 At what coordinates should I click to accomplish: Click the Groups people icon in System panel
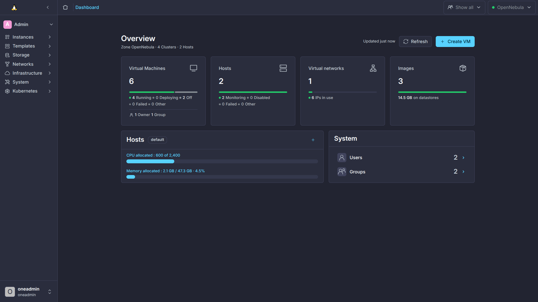342,172
